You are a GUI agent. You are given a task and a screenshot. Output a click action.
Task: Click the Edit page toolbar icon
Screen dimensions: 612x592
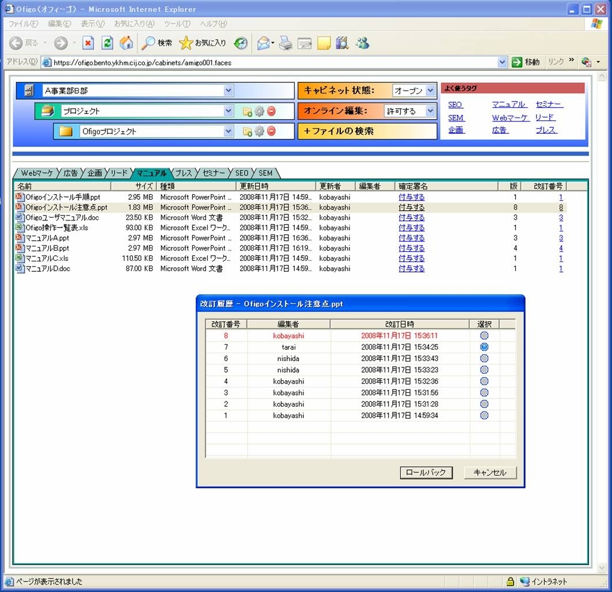305,43
